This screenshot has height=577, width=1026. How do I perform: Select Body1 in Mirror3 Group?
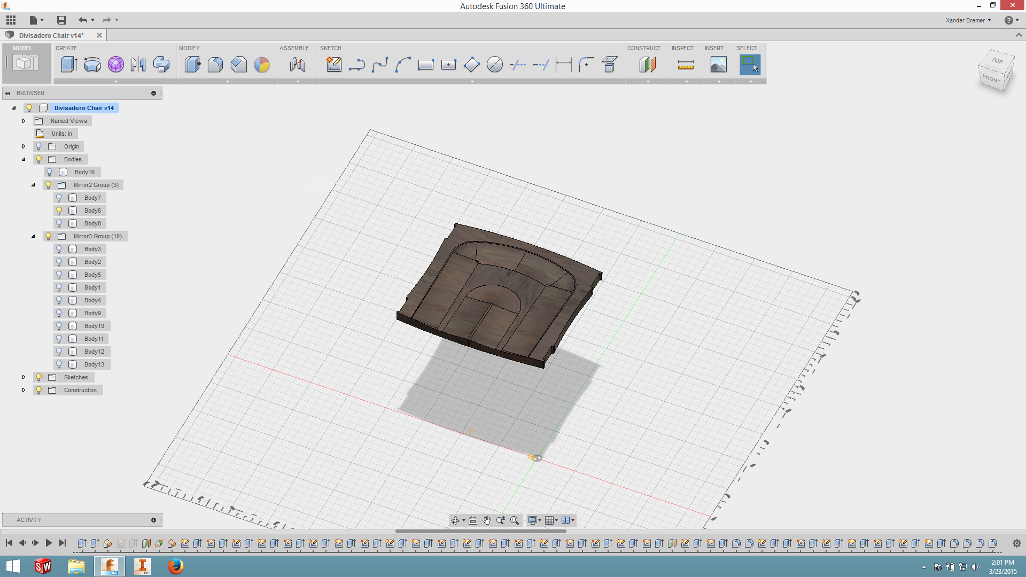coord(92,287)
